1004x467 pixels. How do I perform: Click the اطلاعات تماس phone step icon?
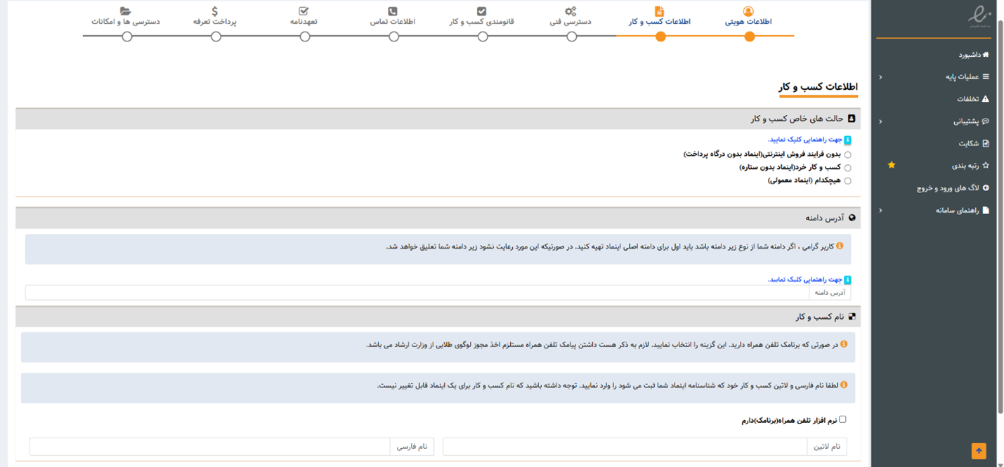(x=393, y=11)
